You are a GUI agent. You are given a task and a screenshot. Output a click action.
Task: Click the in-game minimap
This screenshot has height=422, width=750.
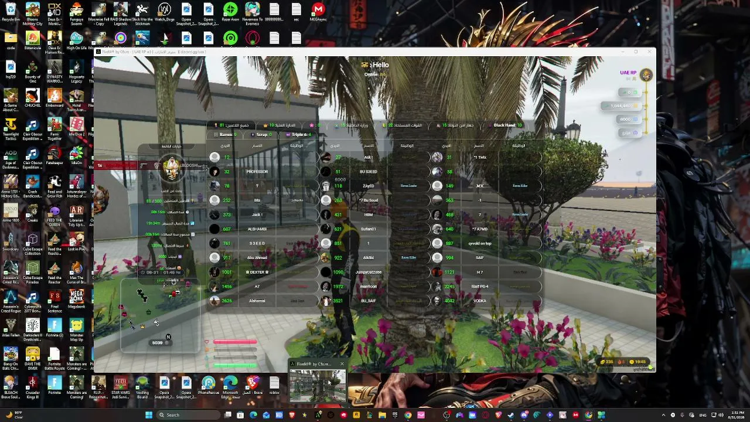tap(160, 315)
